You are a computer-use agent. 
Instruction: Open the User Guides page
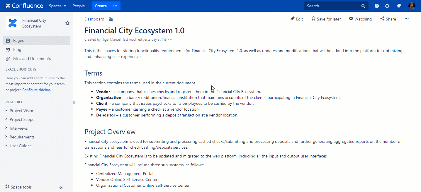[x=21, y=146]
